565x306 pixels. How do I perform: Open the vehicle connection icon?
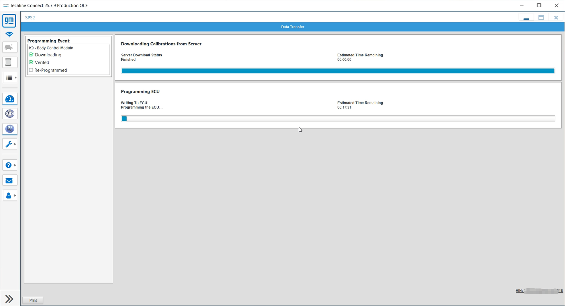tap(9, 47)
